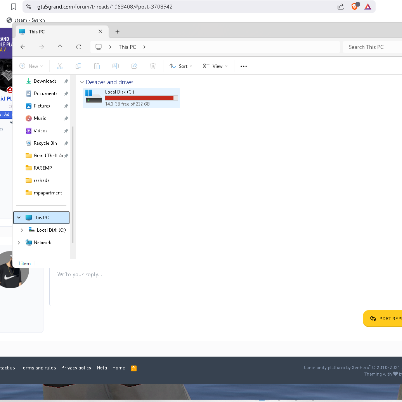Open the Brave Shields lion icon
This screenshot has height=402, width=402.
[355, 7]
